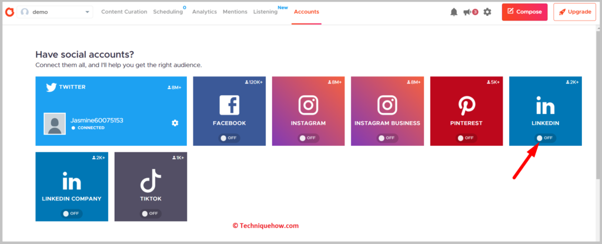Open the notifications bell
Screen dimensions: 602x244
[x=454, y=12]
